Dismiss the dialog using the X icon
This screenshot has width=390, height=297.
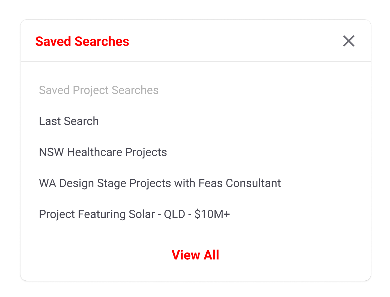coord(349,41)
